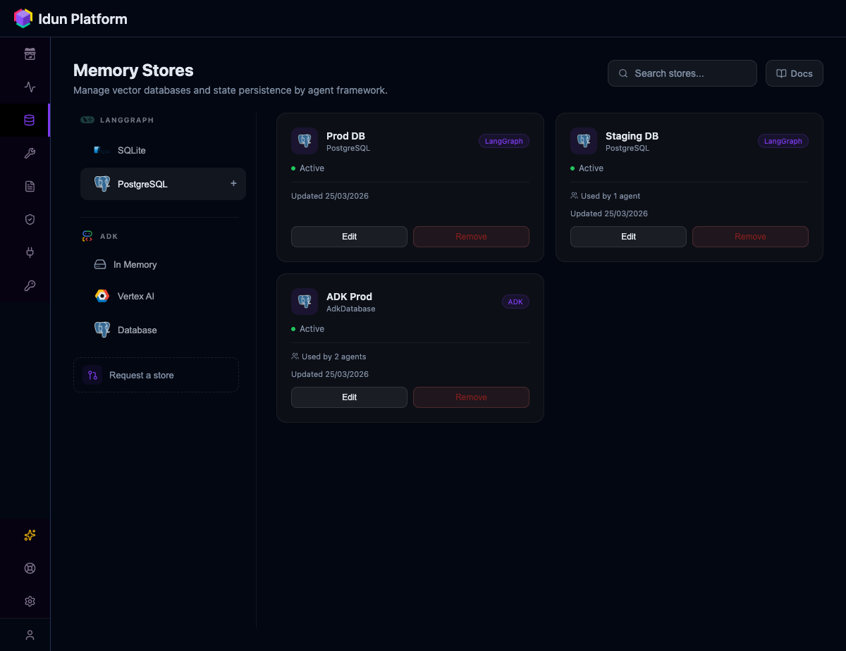Click the Staging DB PostgreSQL elephant icon
The width and height of the screenshot is (846, 651).
[x=584, y=141]
